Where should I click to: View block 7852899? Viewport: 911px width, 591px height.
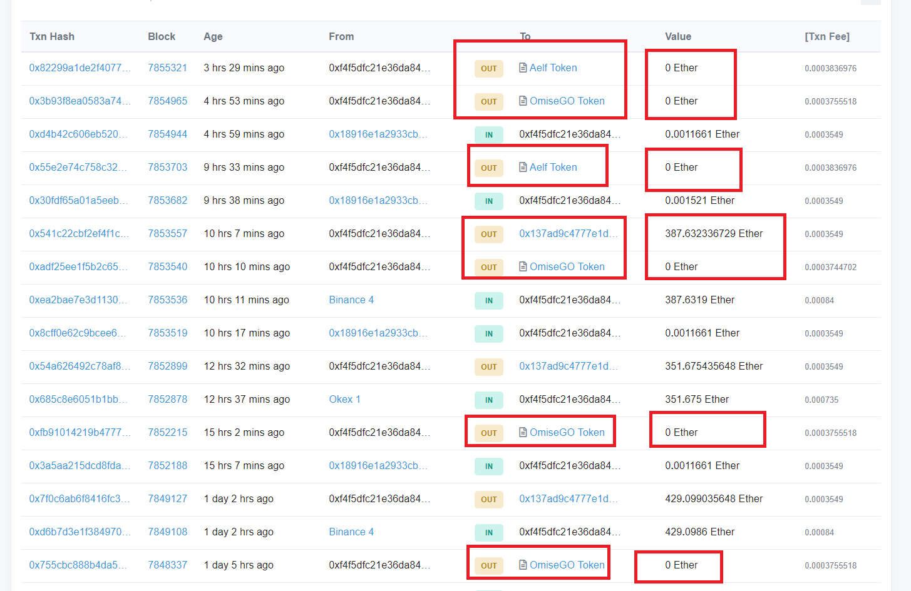[x=168, y=366]
